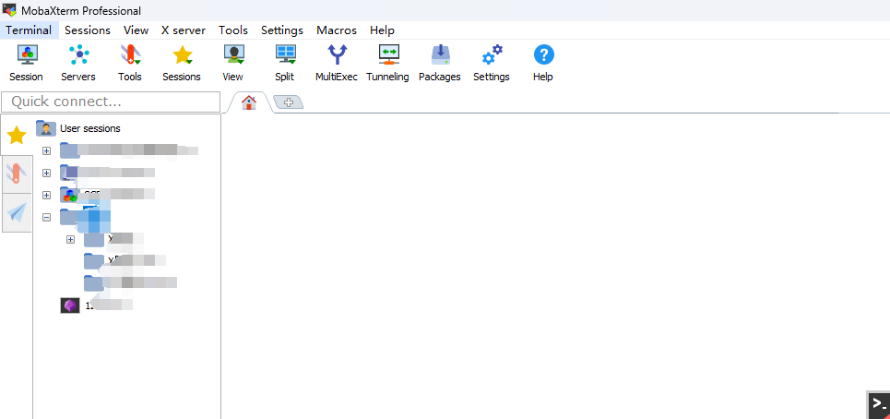Viewport: 890px width, 419px height.
Task: Expand the third folder with colored balls icon
Action: click(46, 196)
